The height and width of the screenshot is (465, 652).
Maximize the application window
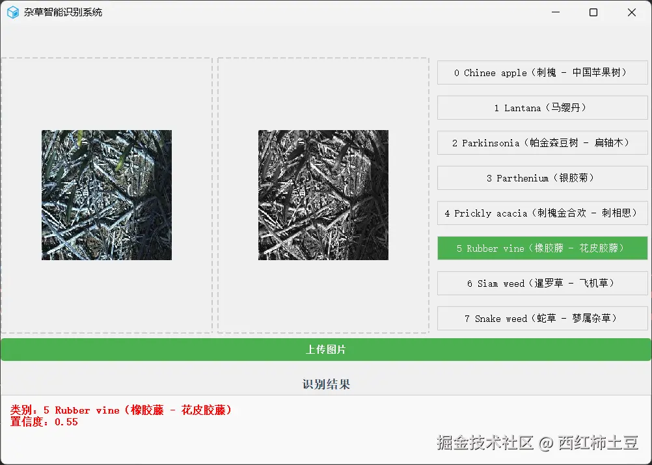click(593, 12)
